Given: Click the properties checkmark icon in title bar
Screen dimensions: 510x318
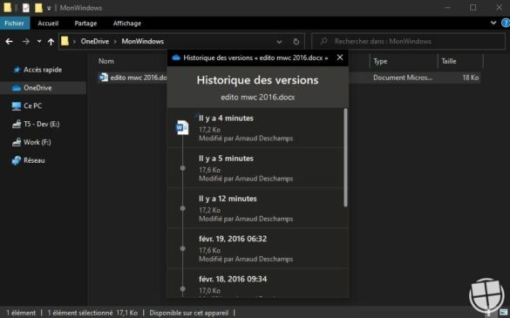Looking at the screenshot, I should tap(26, 8).
